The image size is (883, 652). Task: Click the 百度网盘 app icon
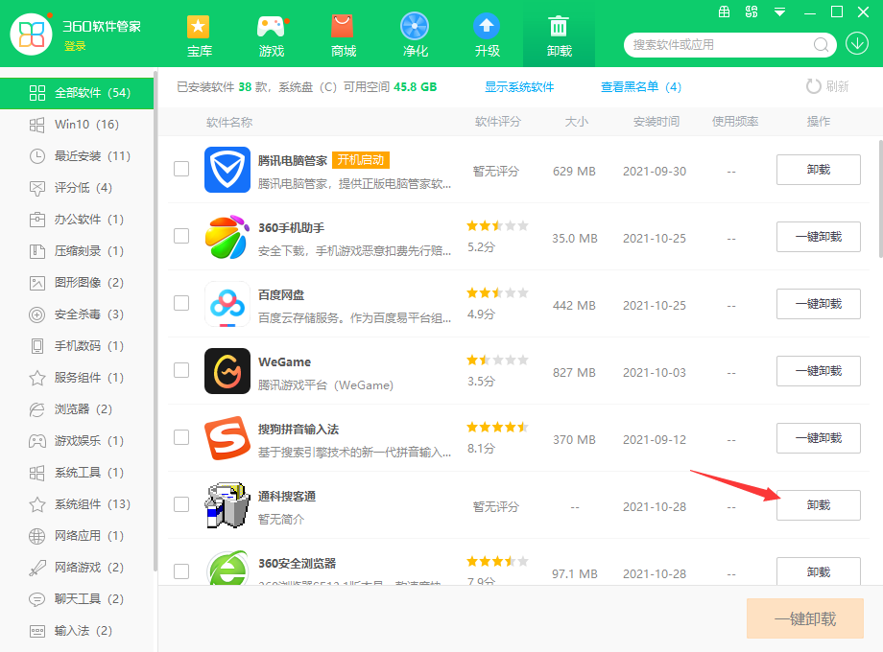click(x=227, y=304)
